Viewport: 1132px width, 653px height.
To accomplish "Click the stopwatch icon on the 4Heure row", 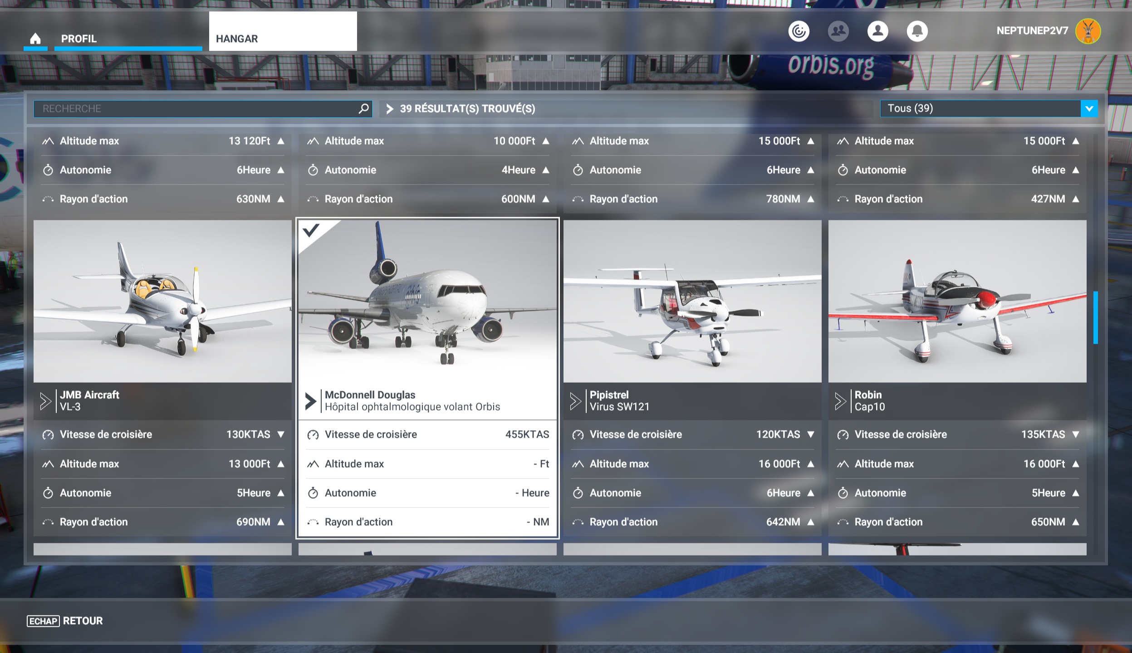I will (x=313, y=170).
